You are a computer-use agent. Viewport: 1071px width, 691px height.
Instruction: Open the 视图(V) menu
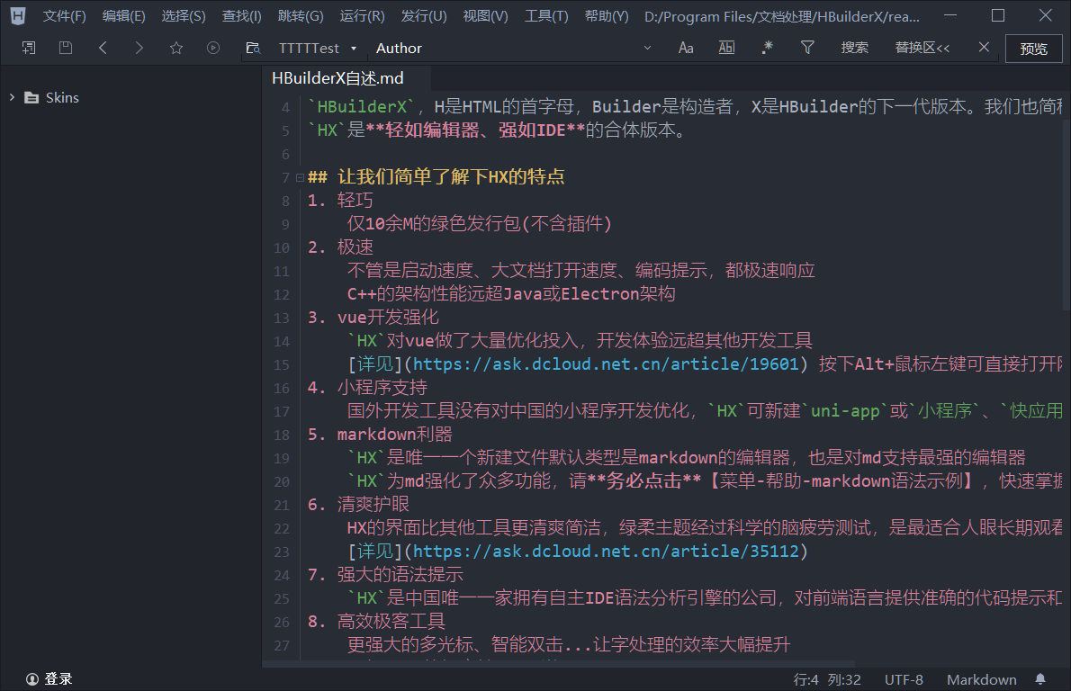tap(486, 15)
